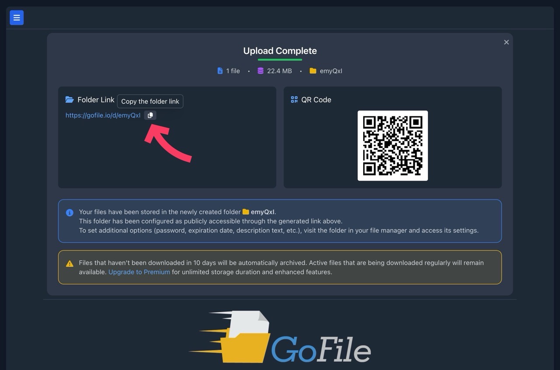Click the Upgrade to Premium link
This screenshot has height=370, width=560.
coord(139,272)
